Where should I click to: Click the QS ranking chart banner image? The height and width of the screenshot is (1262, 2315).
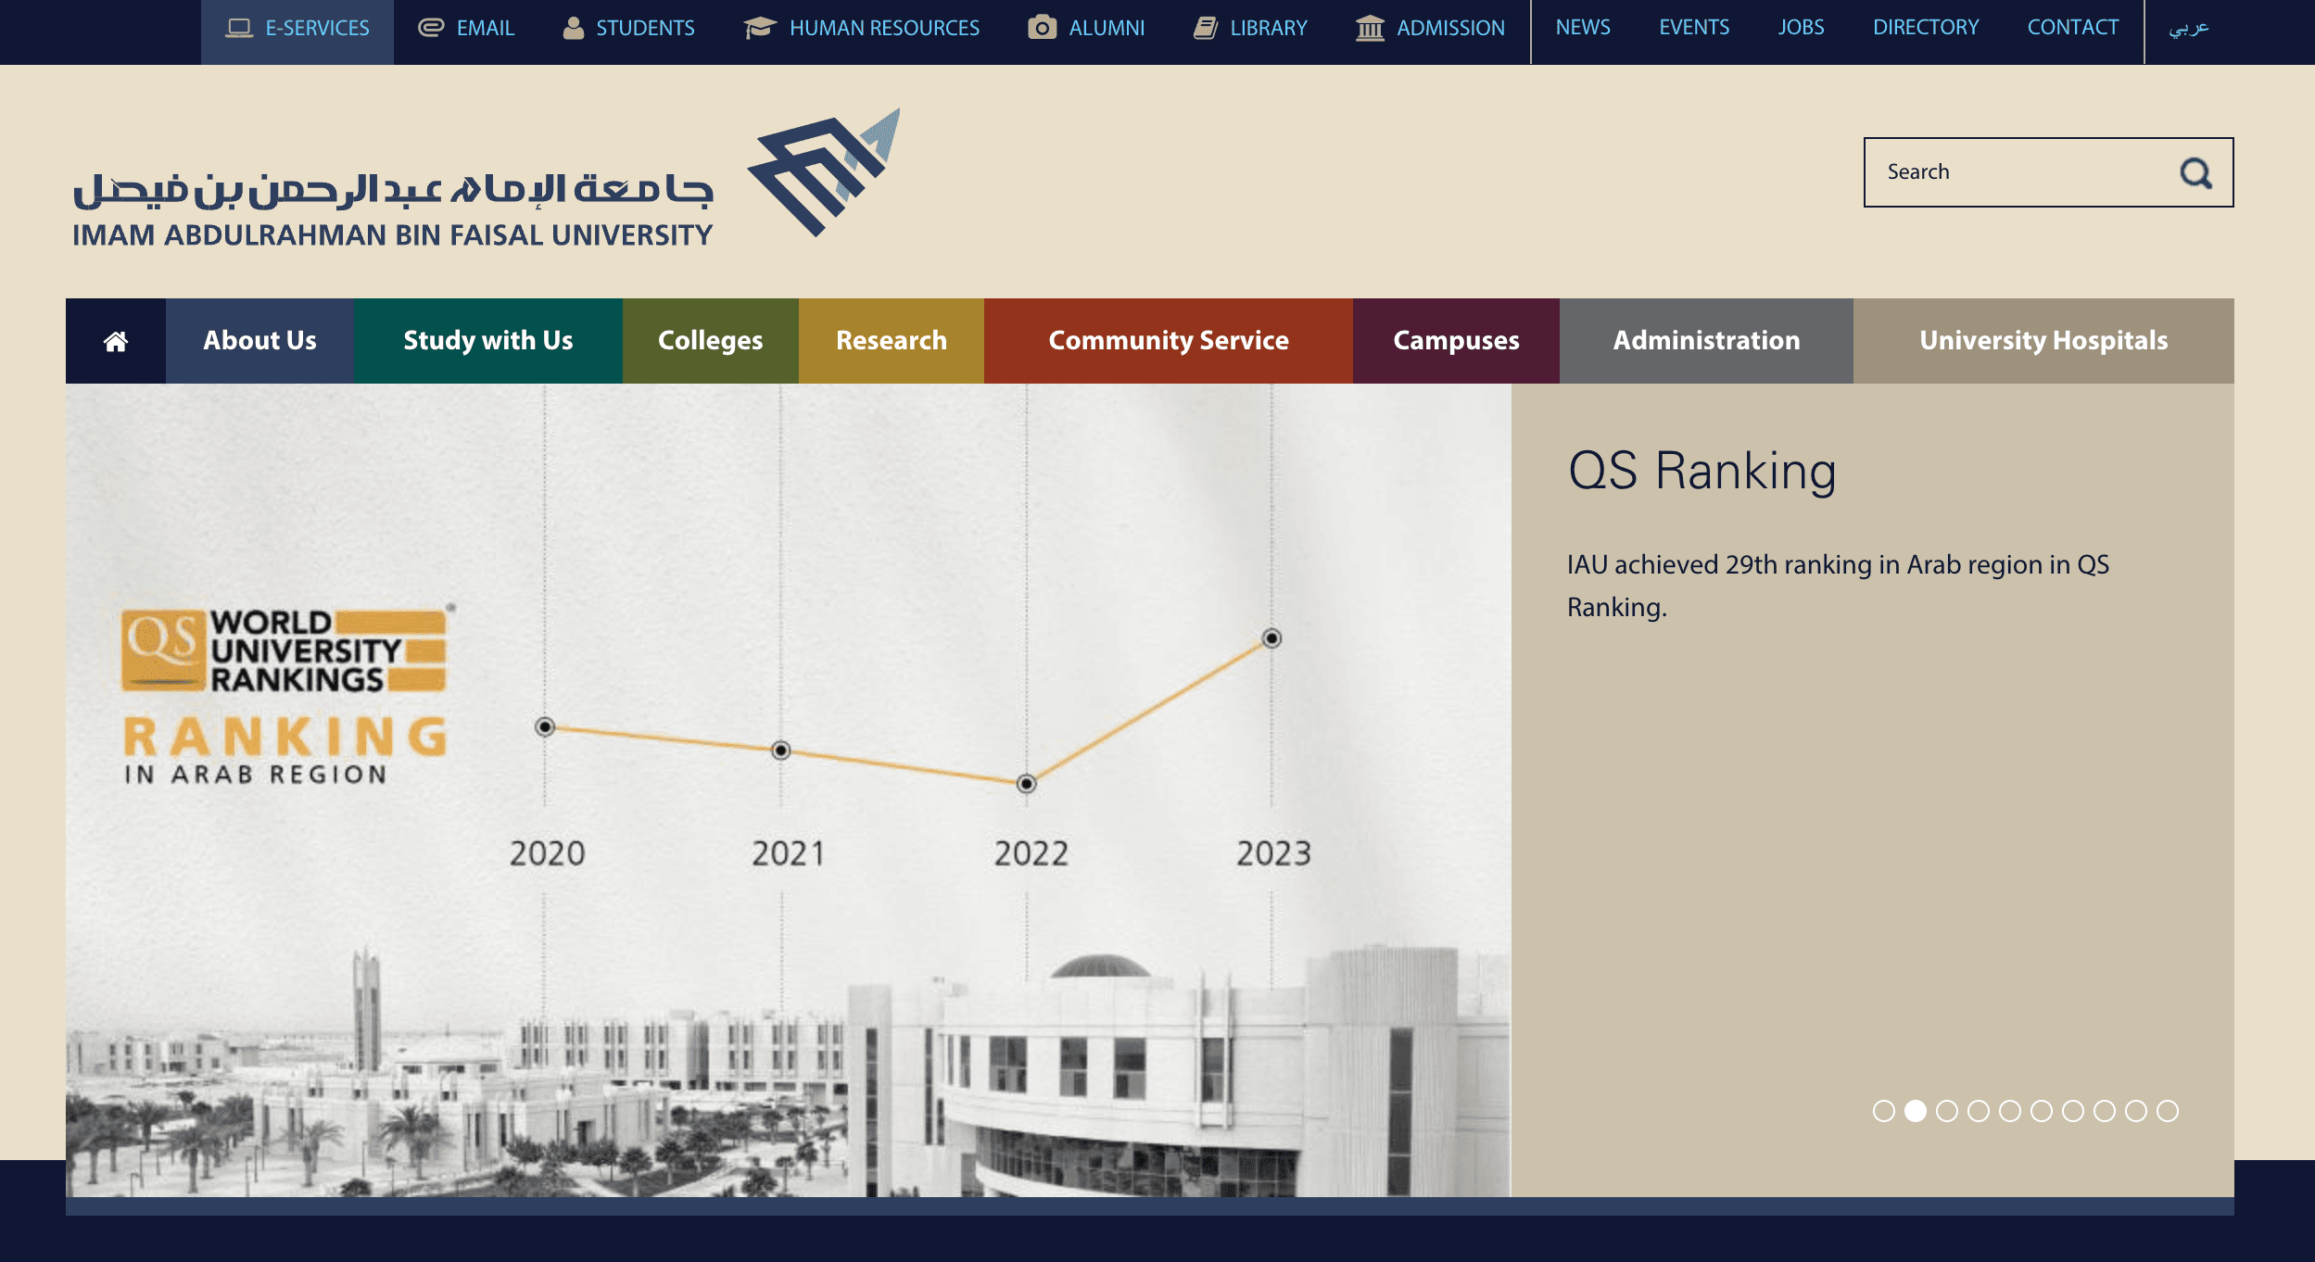pyautogui.click(x=788, y=789)
